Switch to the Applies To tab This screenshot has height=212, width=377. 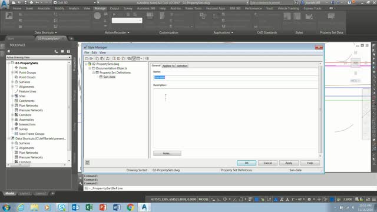point(168,65)
